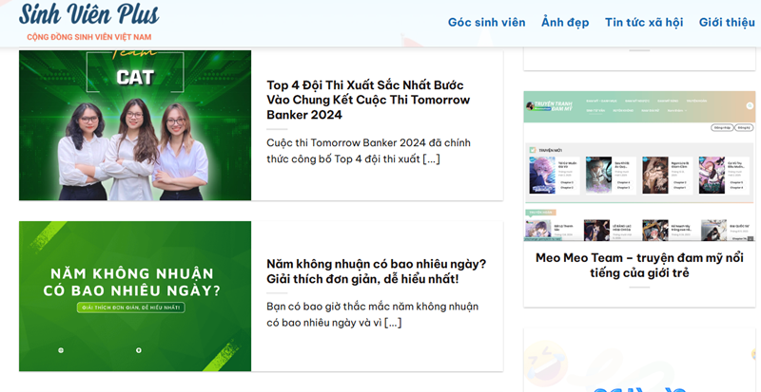Expand the Năm không nhuận excerpt ellipsis
This screenshot has height=392, width=761.
(x=393, y=323)
